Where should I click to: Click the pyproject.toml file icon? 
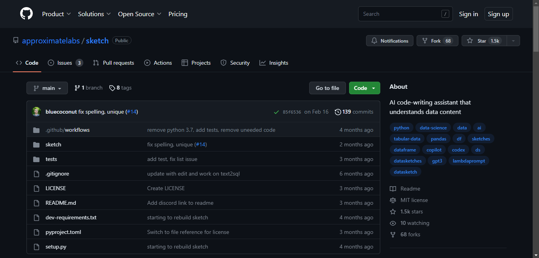[x=36, y=232]
